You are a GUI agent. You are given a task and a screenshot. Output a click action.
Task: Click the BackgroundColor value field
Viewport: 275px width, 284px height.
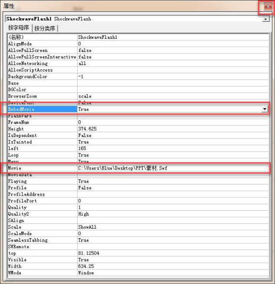click(x=173, y=77)
